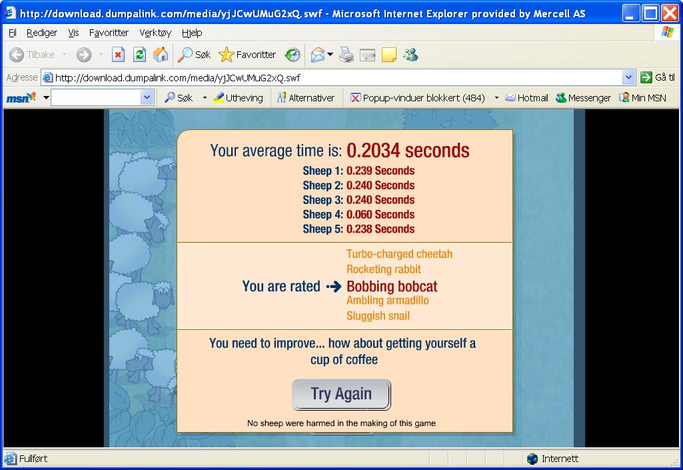Click the Rocketing rabbit rating

[384, 269]
